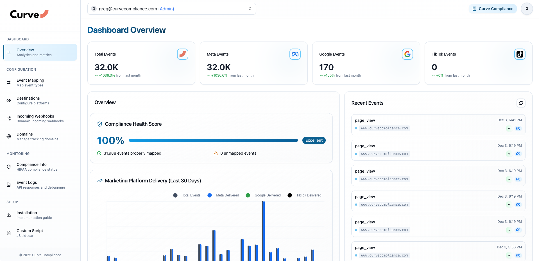
Task: Click the shield icon beside Compliance Health Score
Action: [99, 124]
